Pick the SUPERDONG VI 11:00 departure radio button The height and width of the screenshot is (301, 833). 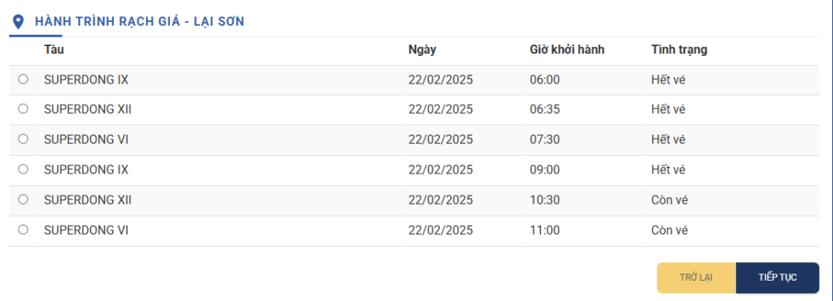(x=23, y=230)
